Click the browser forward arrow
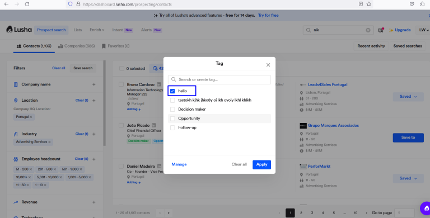Image resolution: width=430 pixels, height=218 pixels. click(16, 4)
